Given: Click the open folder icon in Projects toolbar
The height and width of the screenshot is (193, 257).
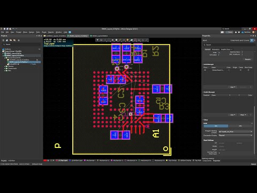Looking at the screenshot, I should tap(11, 40).
